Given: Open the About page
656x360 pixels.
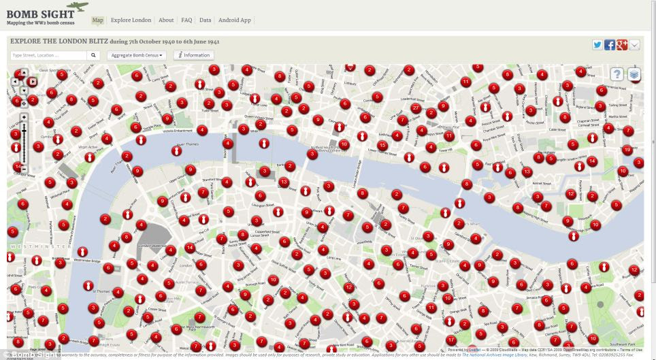Looking at the screenshot, I should point(166,20).
